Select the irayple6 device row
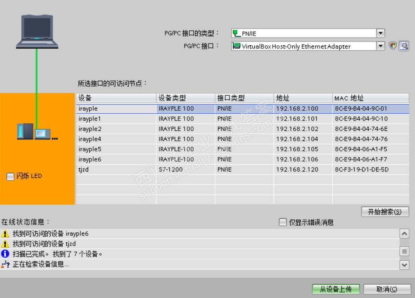415x298 pixels. click(x=243, y=159)
